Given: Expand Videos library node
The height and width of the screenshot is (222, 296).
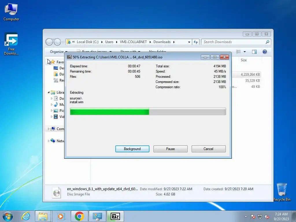Looking at the screenshot, I should click(51, 116).
